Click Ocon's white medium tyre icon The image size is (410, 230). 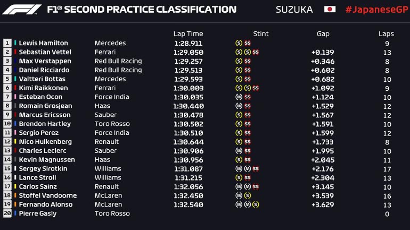click(239, 97)
